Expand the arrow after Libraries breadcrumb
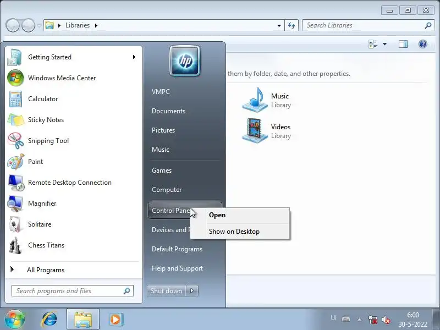The height and width of the screenshot is (330, 440). [x=96, y=25]
